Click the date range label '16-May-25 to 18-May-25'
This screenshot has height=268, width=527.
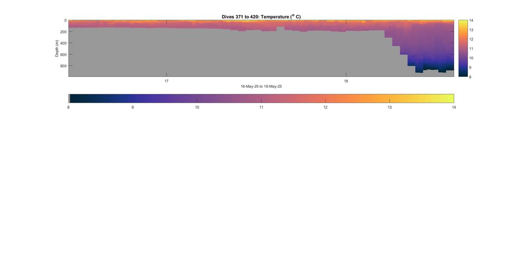261,86
